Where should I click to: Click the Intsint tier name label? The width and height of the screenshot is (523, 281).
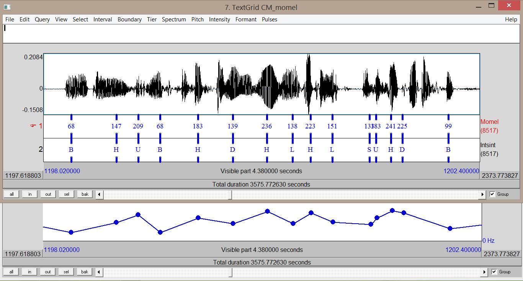(x=489, y=146)
